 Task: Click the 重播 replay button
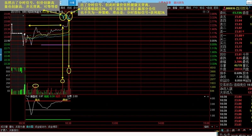tap(175, 8)
